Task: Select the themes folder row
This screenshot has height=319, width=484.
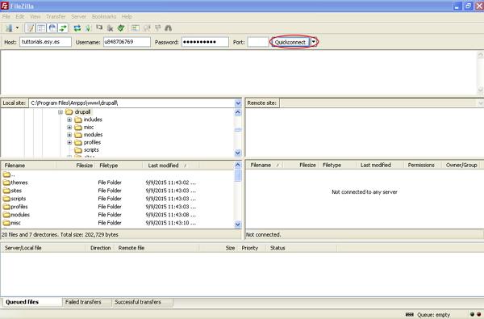Action: pyautogui.click(x=117, y=183)
